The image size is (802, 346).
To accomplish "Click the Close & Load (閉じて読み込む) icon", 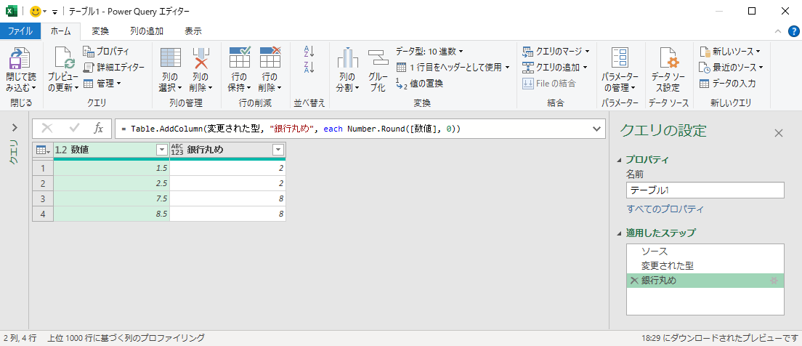I will (21, 58).
